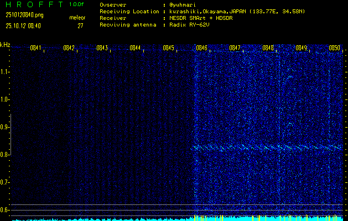Click the kHz axis unit label
The height and width of the screenshot is (221, 348).
click(5, 45)
